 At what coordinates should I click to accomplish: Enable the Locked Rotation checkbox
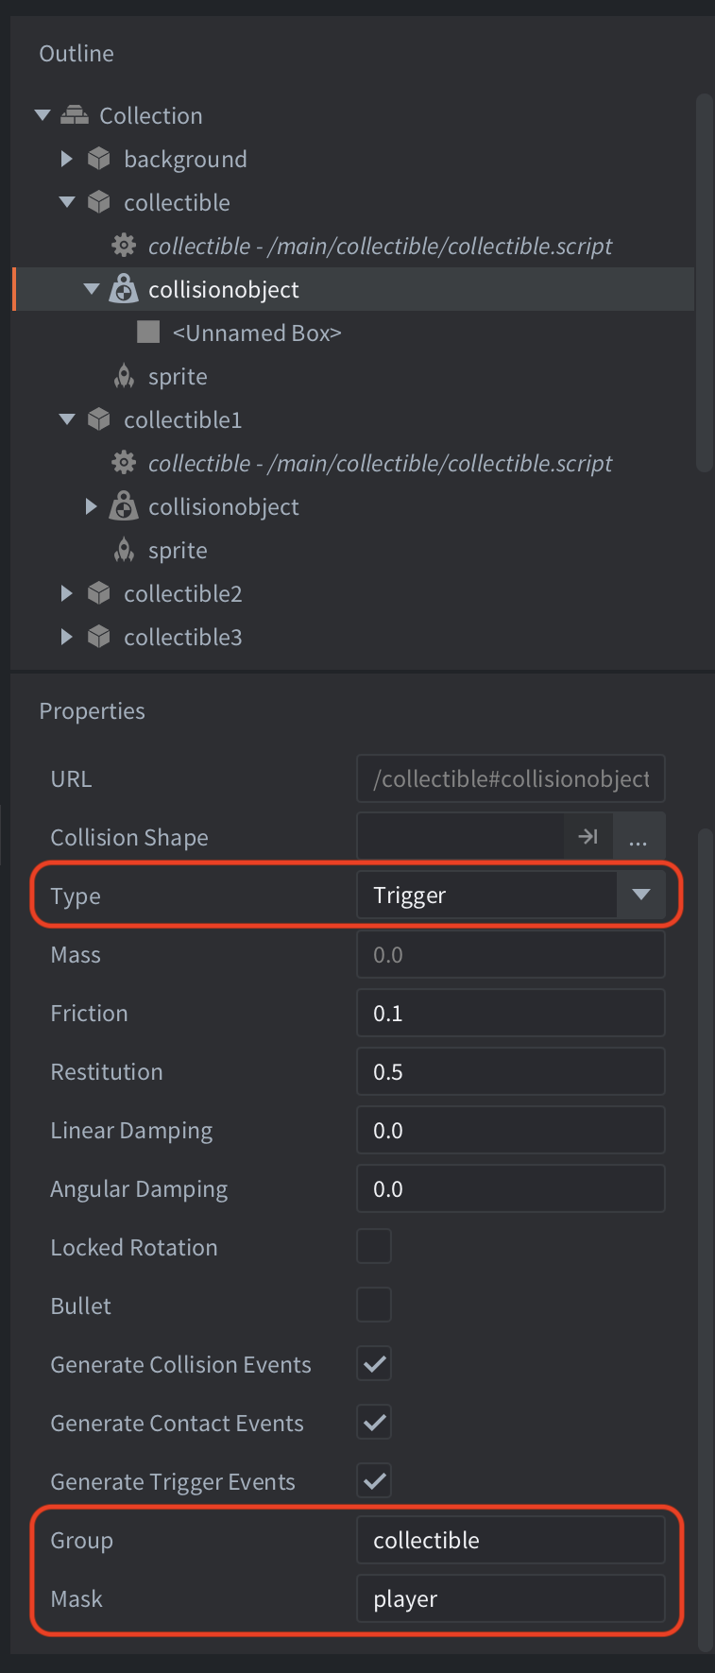coord(374,1247)
